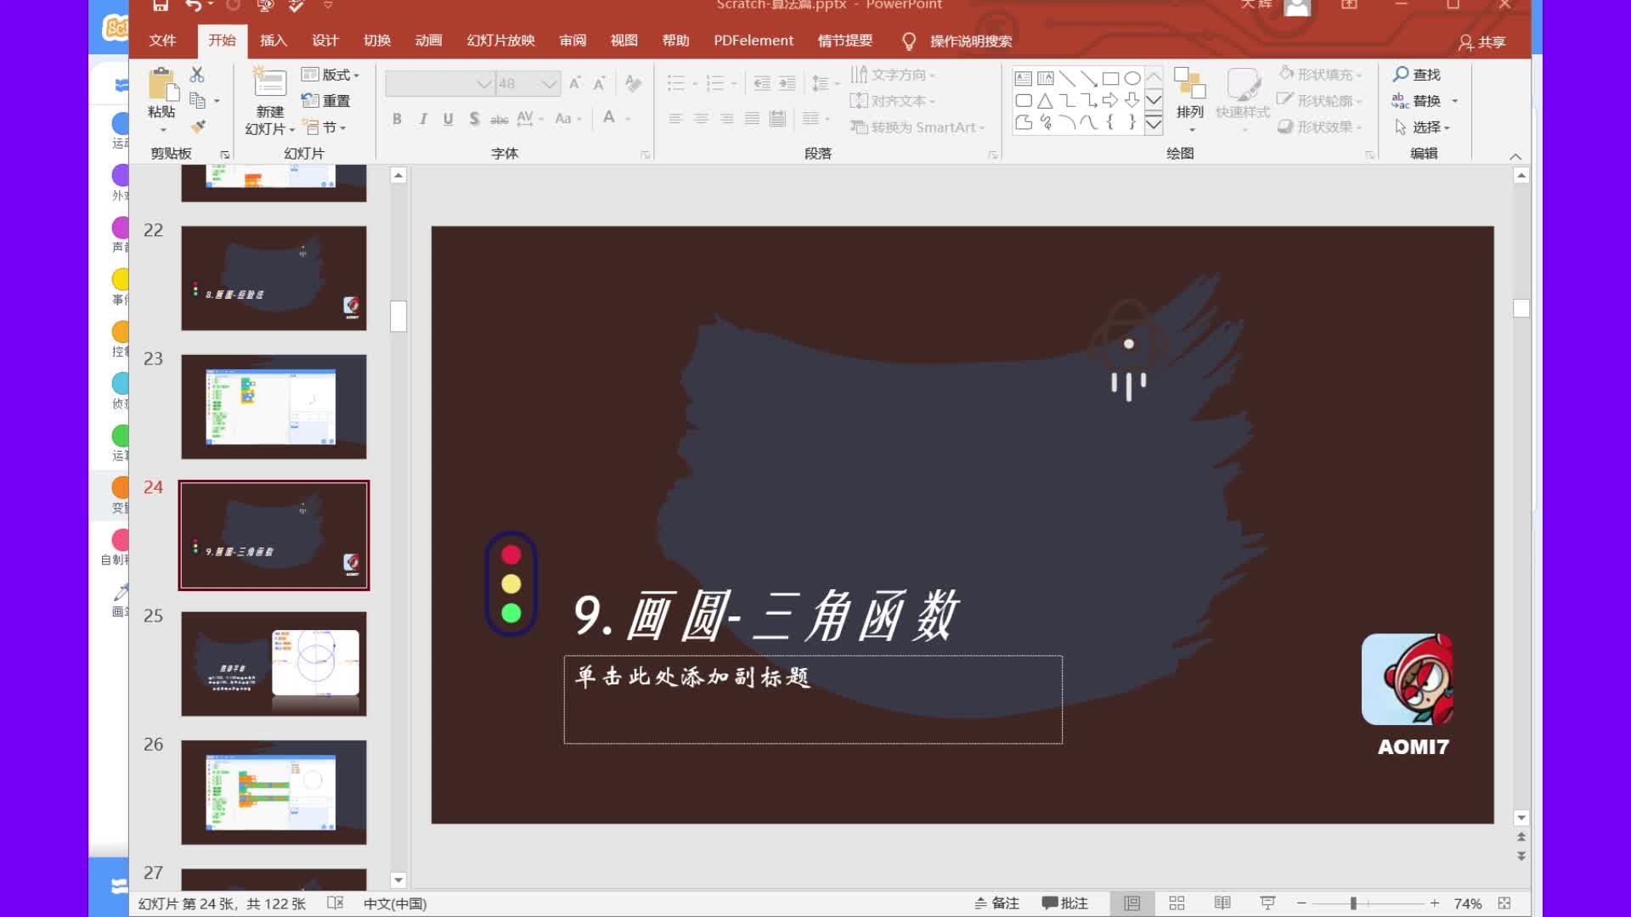Click the Increase Indent icon
This screenshot has width=1631, height=917.
[787, 83]
